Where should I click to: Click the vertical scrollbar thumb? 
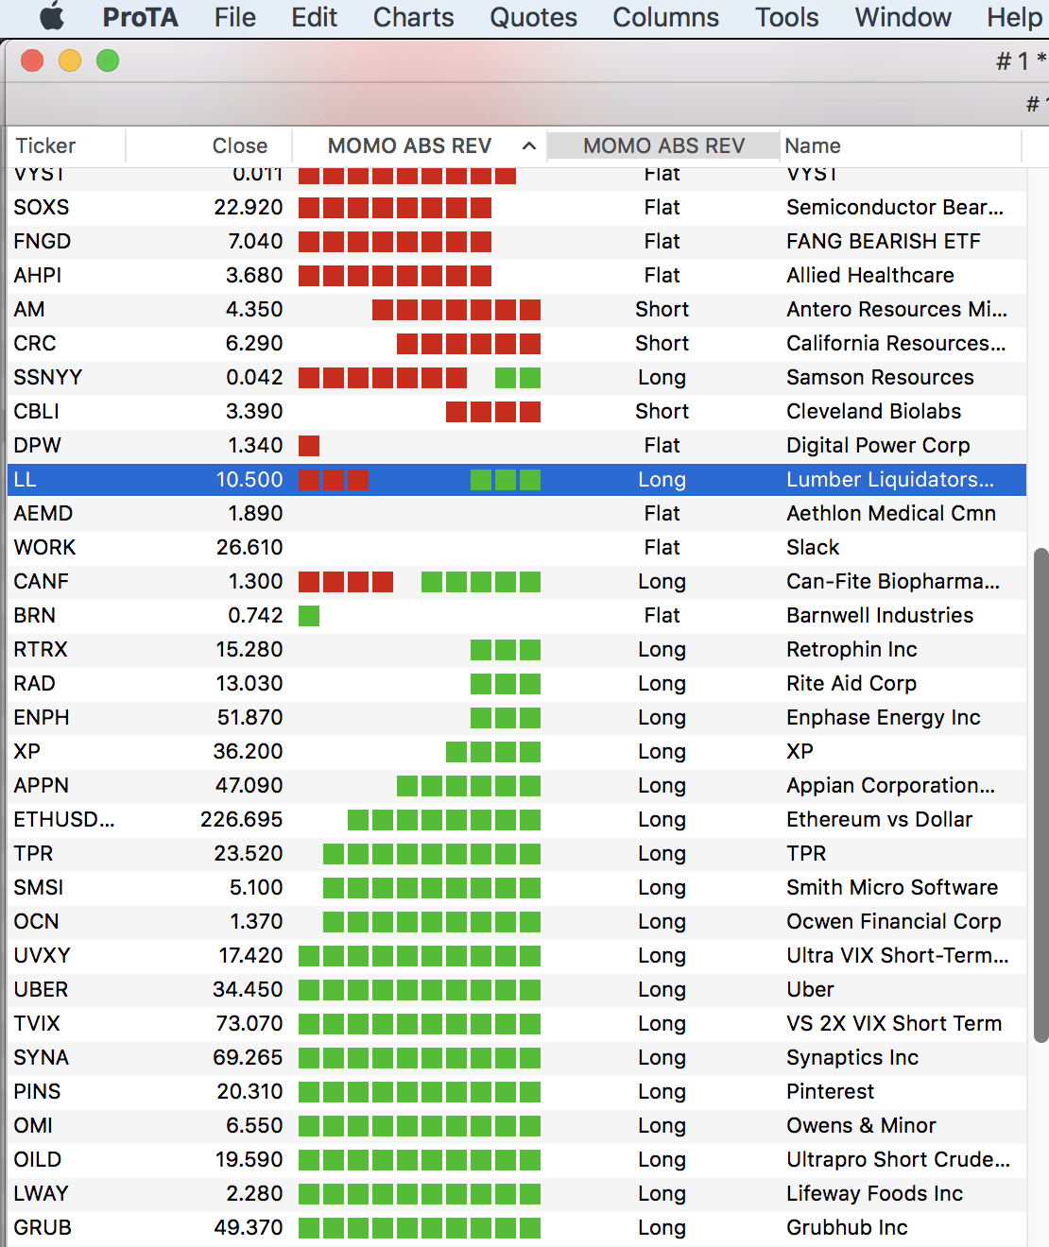coord(1040,794)
